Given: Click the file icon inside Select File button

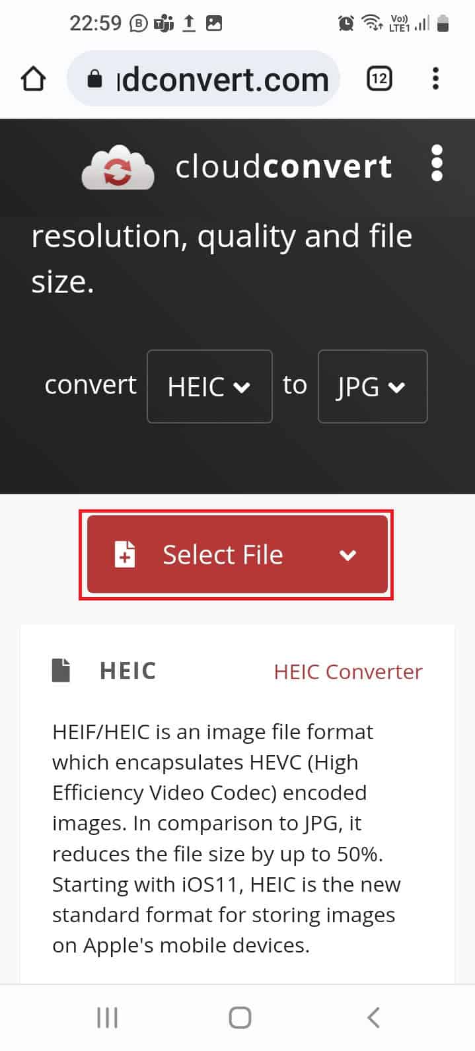Looking at the screenshot, I should click(125, 555).
